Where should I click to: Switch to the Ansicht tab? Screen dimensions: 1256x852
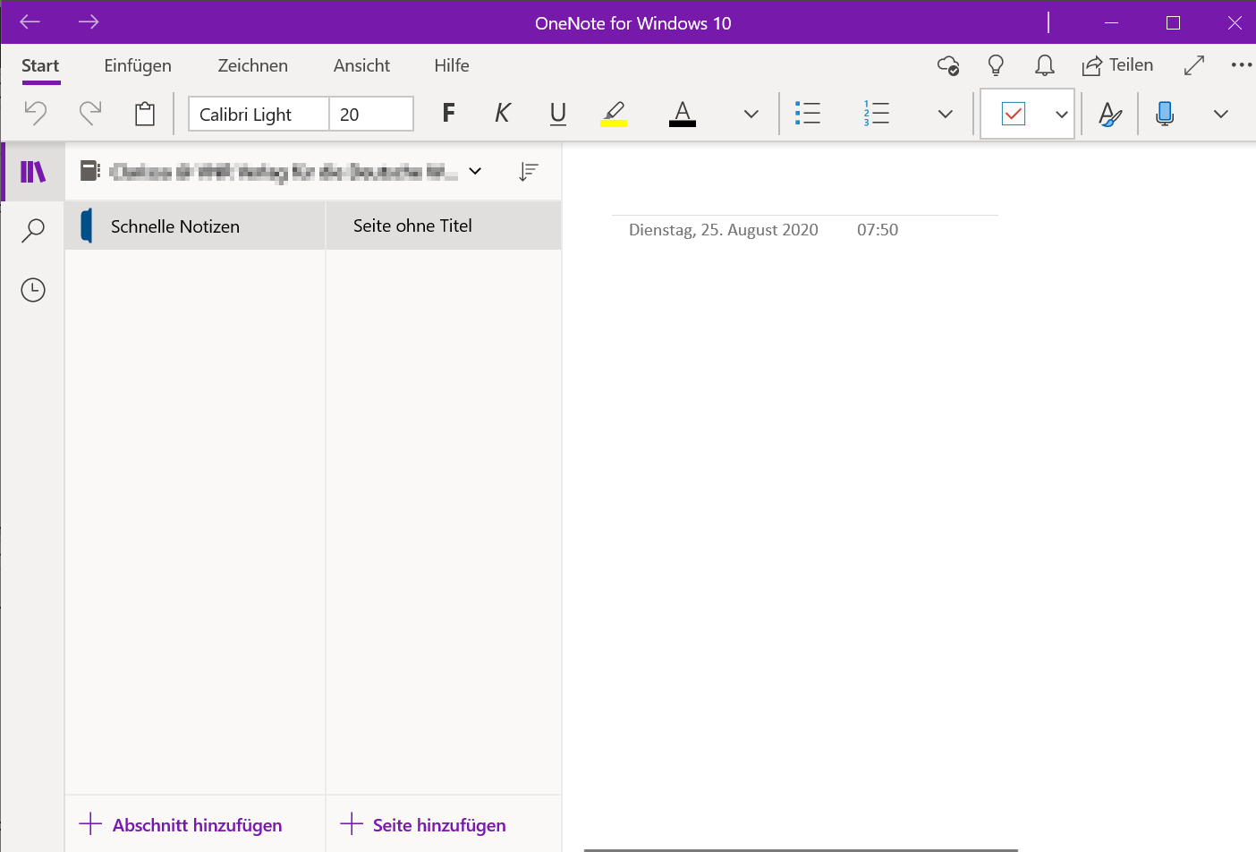click(x=361, y=65)
